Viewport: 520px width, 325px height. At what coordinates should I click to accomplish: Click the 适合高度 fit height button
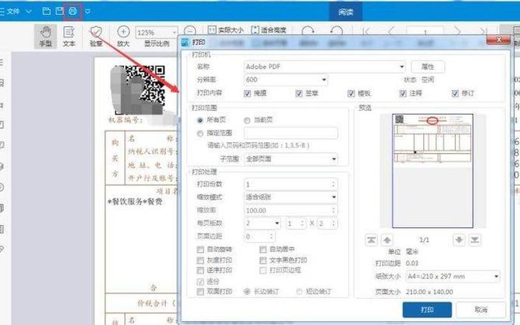(x=268, y=30)
